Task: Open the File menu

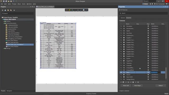Action: click(x=2, y=4)
